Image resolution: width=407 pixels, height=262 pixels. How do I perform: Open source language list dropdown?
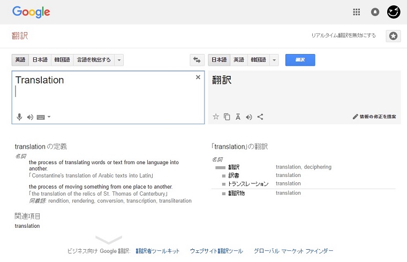(119, 60)
